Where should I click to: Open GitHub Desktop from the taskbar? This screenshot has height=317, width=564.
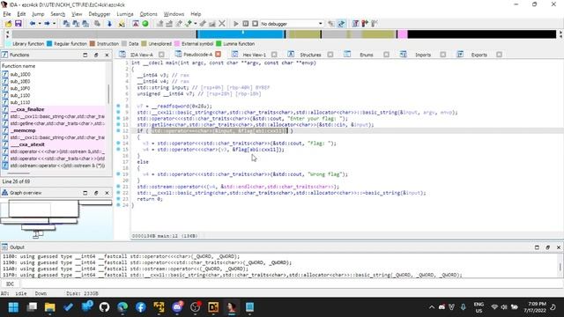click(x=104, y=307)
